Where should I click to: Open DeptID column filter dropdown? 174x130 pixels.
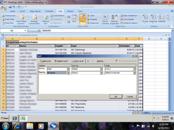coord(69,46)
